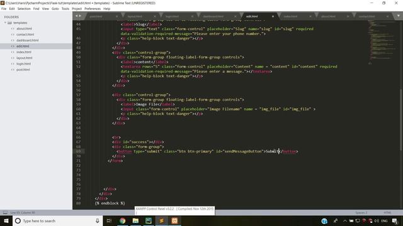Switch to the dashboard.html tab
The width and height of the screenshot is (403, 226).
[213, 16]
